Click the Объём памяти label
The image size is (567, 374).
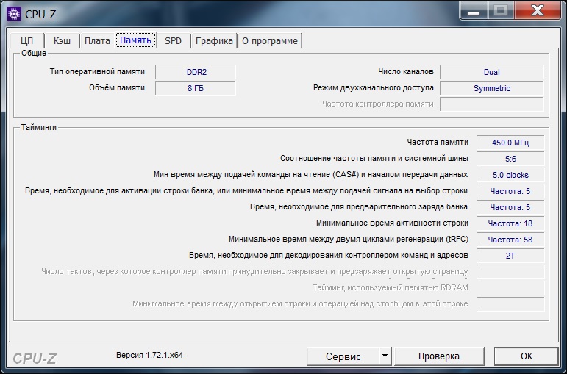pos(117,88)
